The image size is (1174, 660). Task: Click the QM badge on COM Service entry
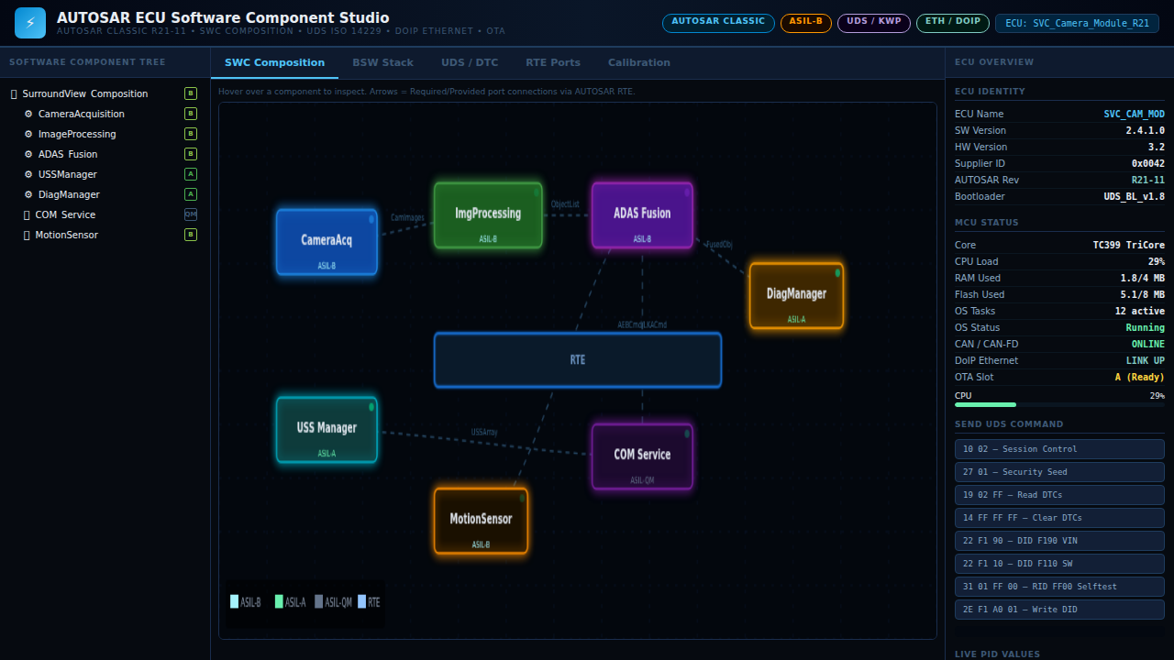[x=190, y=214]
